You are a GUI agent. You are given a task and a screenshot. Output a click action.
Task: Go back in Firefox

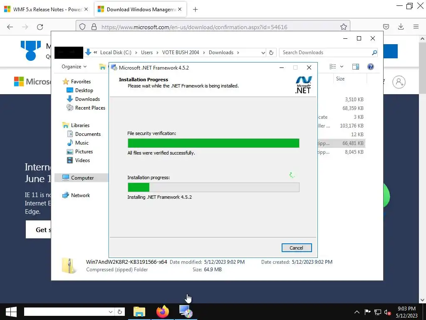(10, 27)
